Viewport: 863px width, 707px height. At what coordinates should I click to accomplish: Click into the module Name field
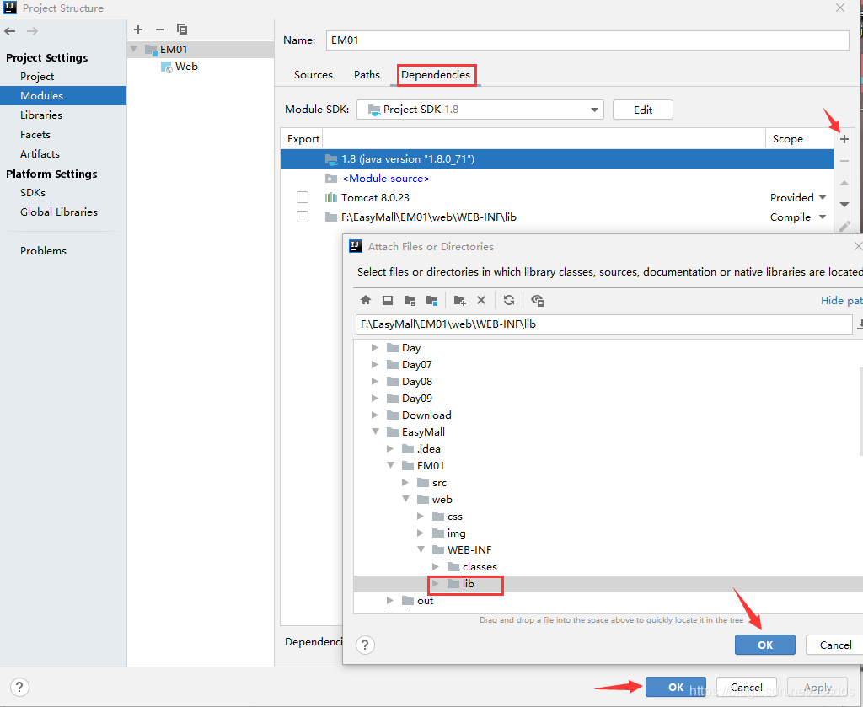pos(587,40)
